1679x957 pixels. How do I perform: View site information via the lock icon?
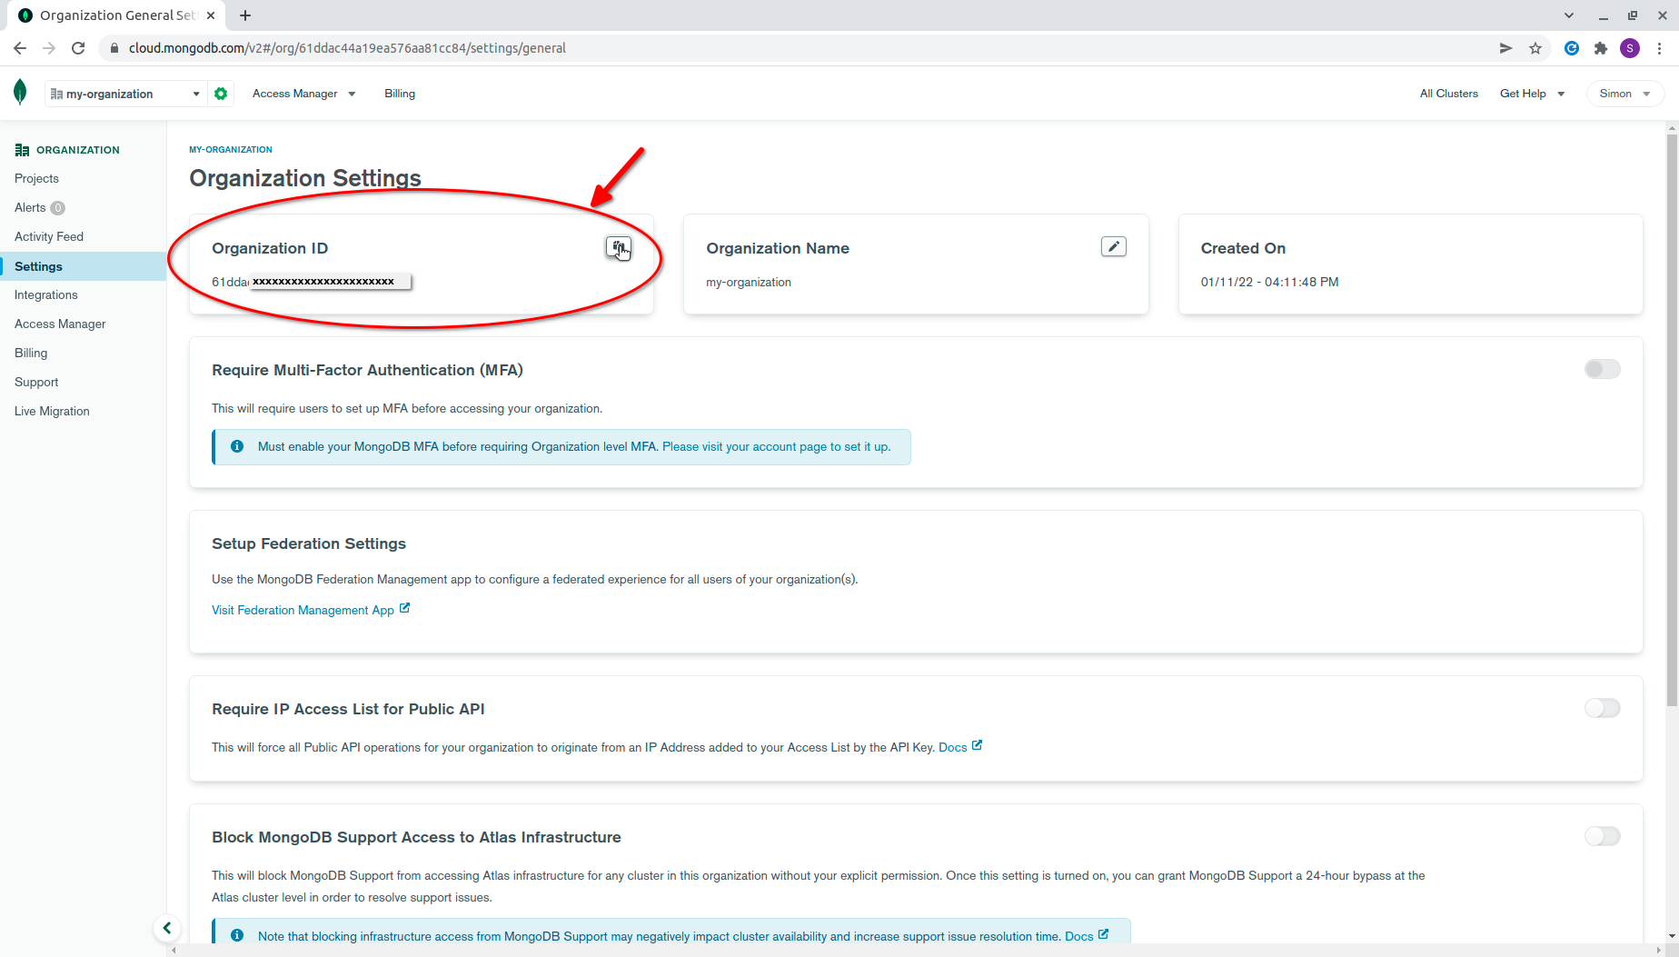tap(114, 48)
